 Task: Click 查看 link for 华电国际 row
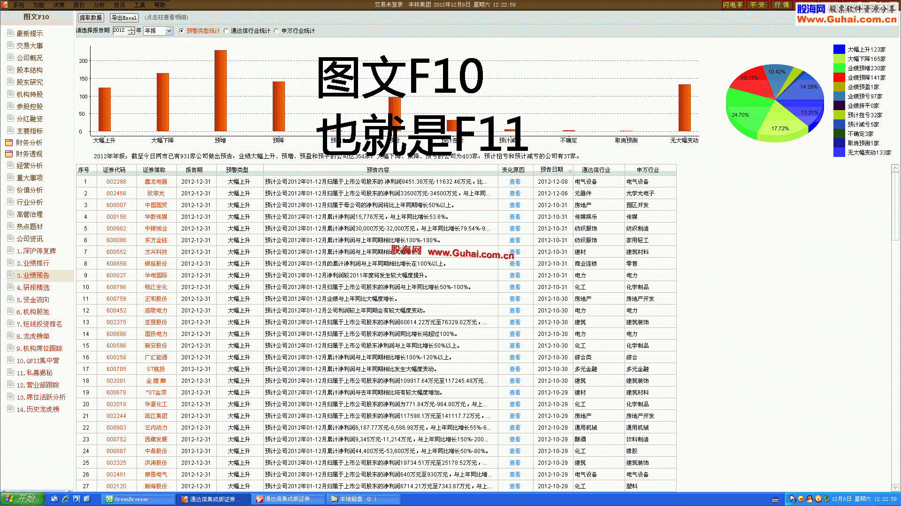point(515,275)
